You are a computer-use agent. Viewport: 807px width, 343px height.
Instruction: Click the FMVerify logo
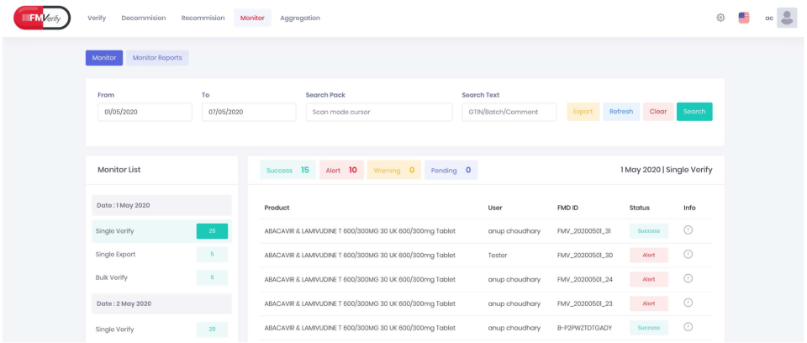click(42, 18)
